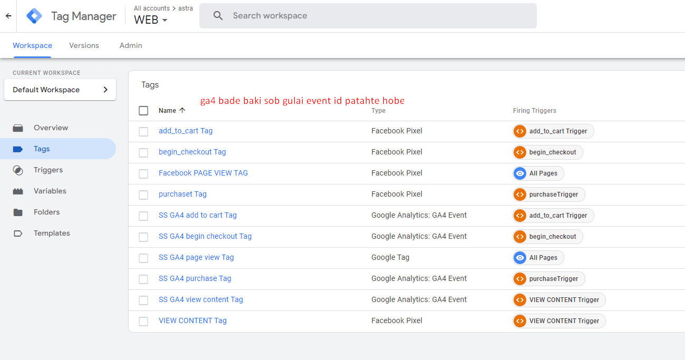Click trigger icon in SS GA4 purchase row
Image resolution: width=685 pixels, height=360 pixels.
tap(520, 279)
